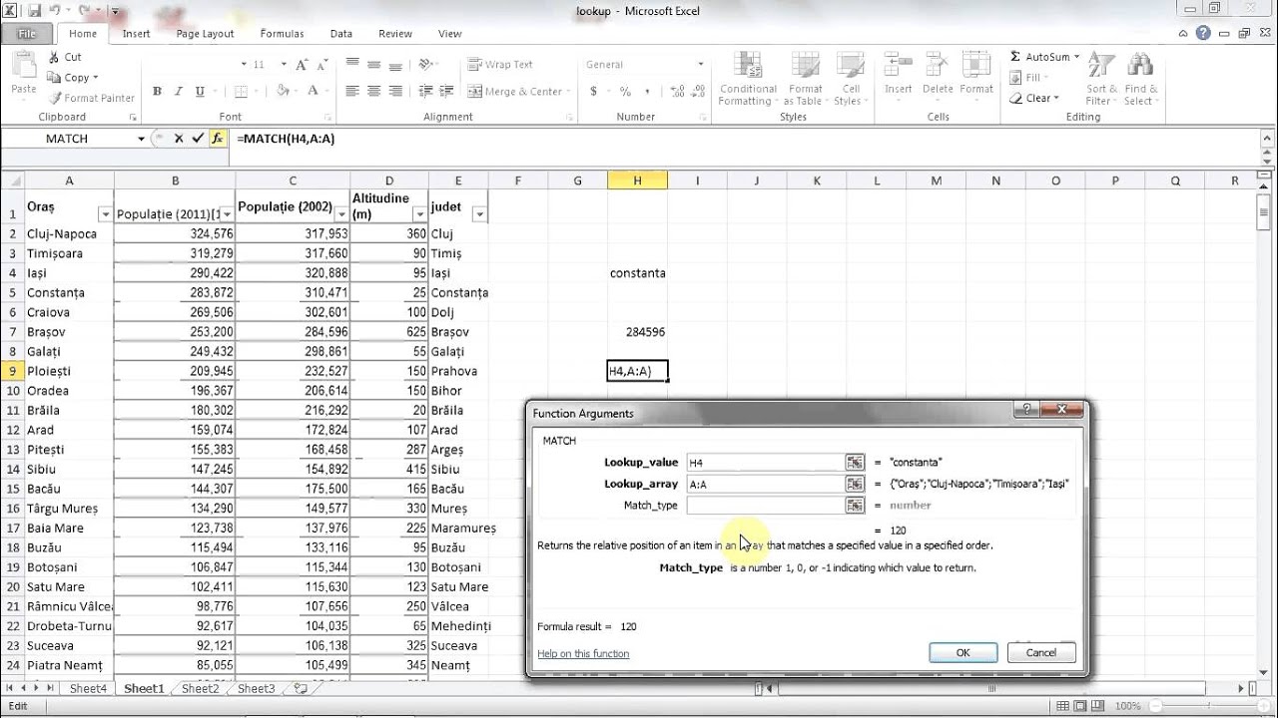Click the Percent Style icon
Viewport: 1278px width, 718px height.
626,91
